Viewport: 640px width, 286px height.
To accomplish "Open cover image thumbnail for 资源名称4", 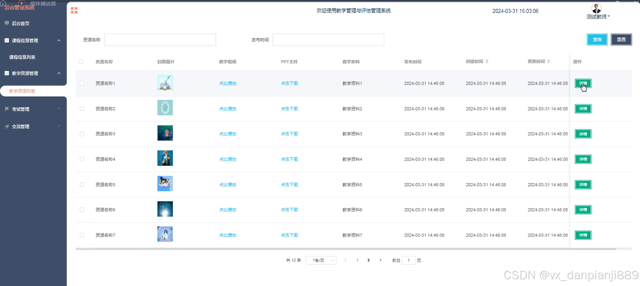I will [x=165, y=158].
